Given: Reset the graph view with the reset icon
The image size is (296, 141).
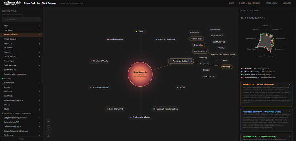Looking at the screenshot, I should click(49, 136).
